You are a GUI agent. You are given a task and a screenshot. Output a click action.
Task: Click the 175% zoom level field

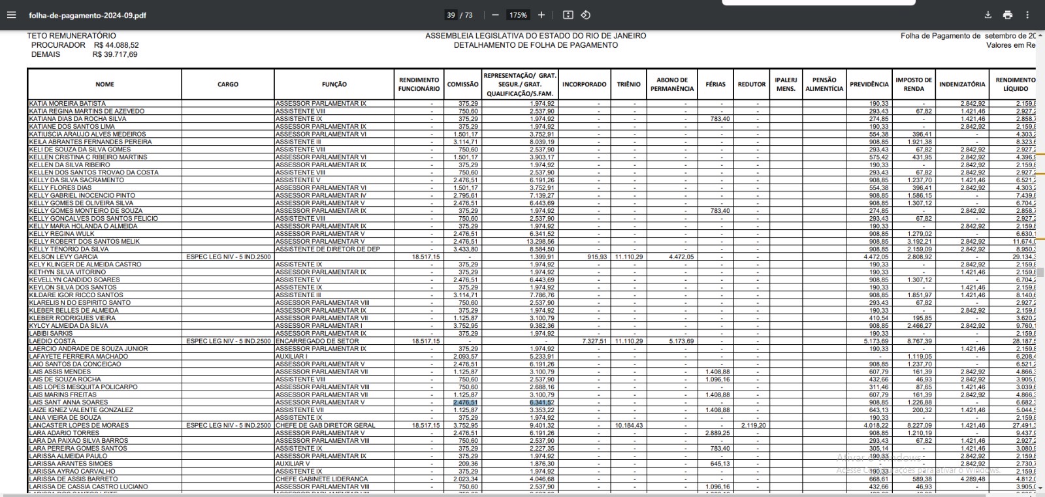point(518,14)
